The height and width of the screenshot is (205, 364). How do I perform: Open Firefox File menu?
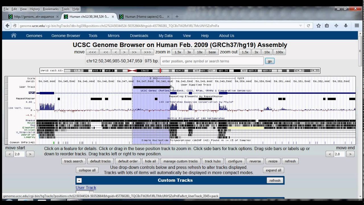click(6, 9)
